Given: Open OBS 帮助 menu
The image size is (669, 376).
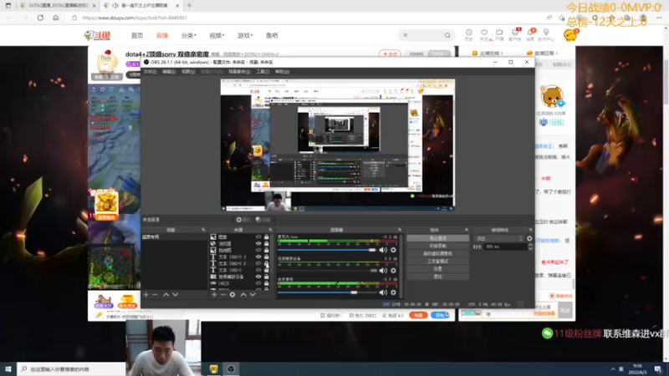Looking at the screenshot, I should (282, 72).
